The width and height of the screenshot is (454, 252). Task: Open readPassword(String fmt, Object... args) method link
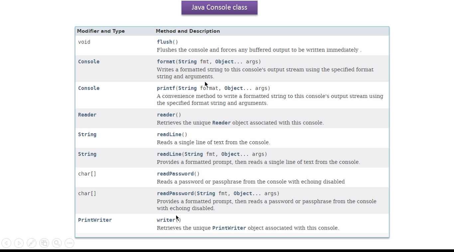pos(175,193)
